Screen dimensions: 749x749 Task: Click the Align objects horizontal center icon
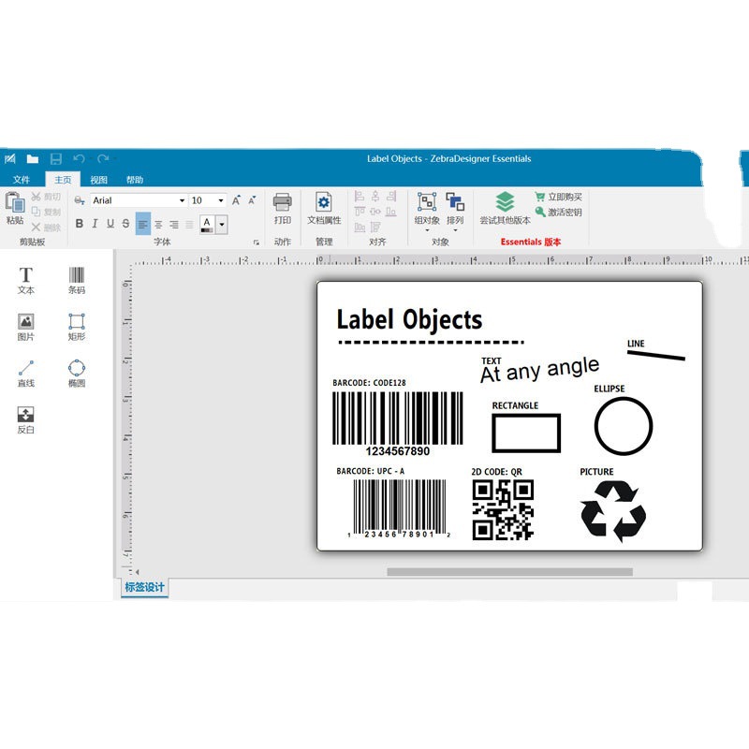click(375, 196)
